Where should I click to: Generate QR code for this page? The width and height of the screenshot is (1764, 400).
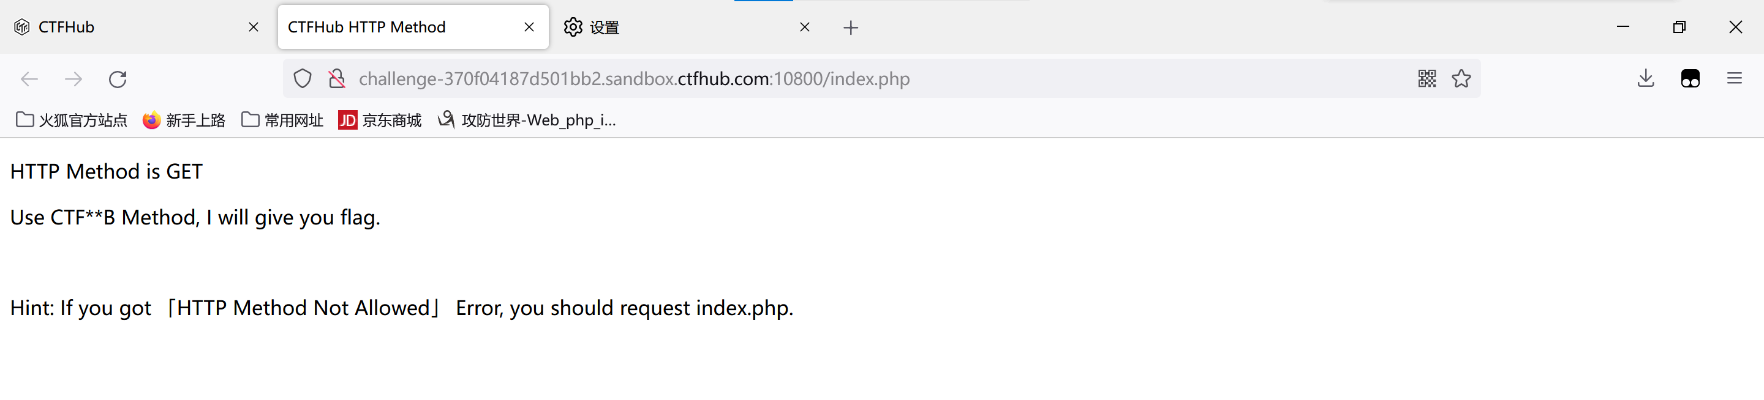pyautogui.click(x=1427, y=79)
